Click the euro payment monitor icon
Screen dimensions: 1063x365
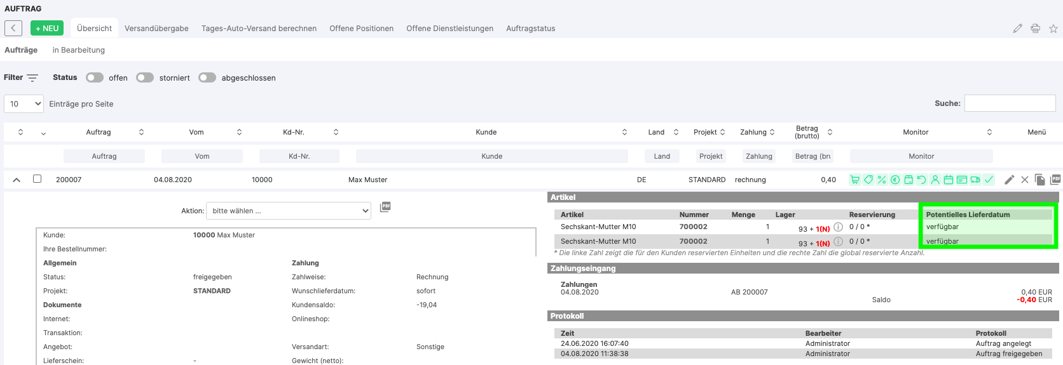coord(895,180)
